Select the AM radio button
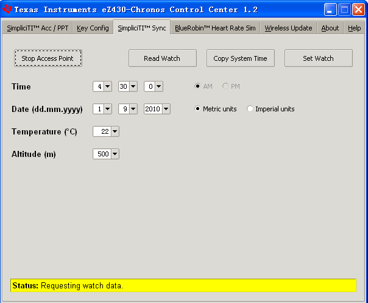368x303 pixels. tap(197, 86)
